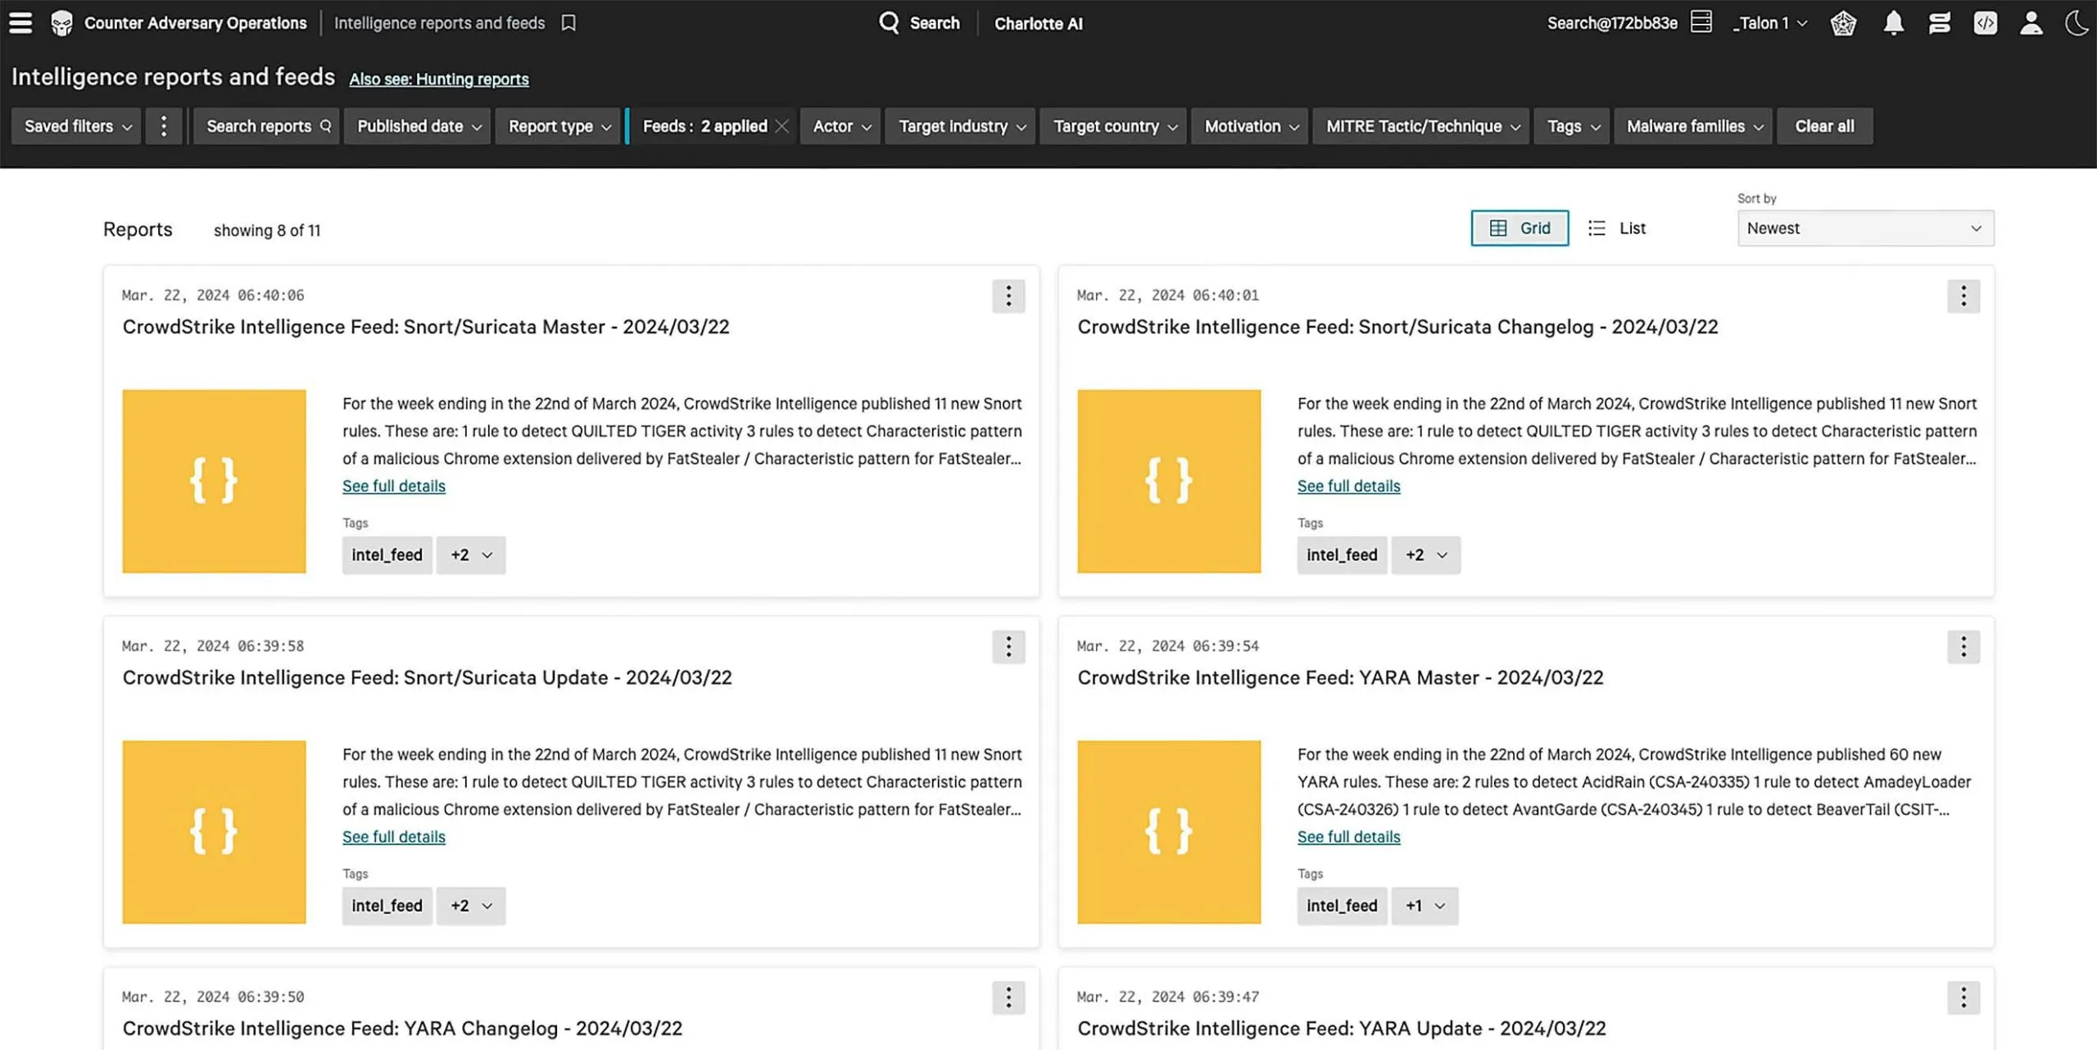Expand the Target country filter
Screen dimensions: 2097x1050
(x=1113, y=126)
